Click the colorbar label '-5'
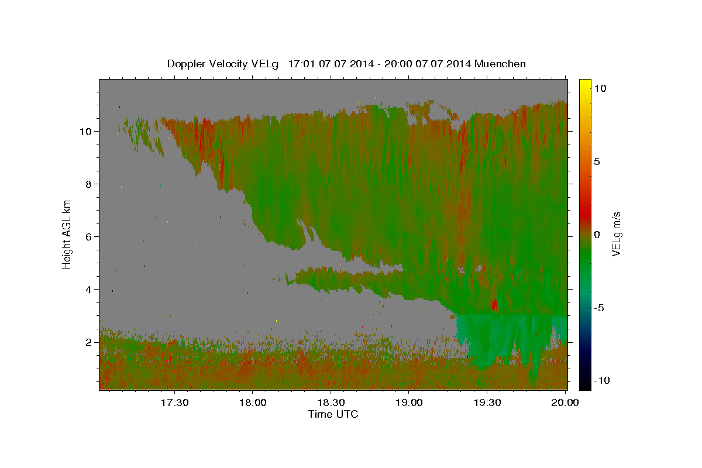 point(600,308)
